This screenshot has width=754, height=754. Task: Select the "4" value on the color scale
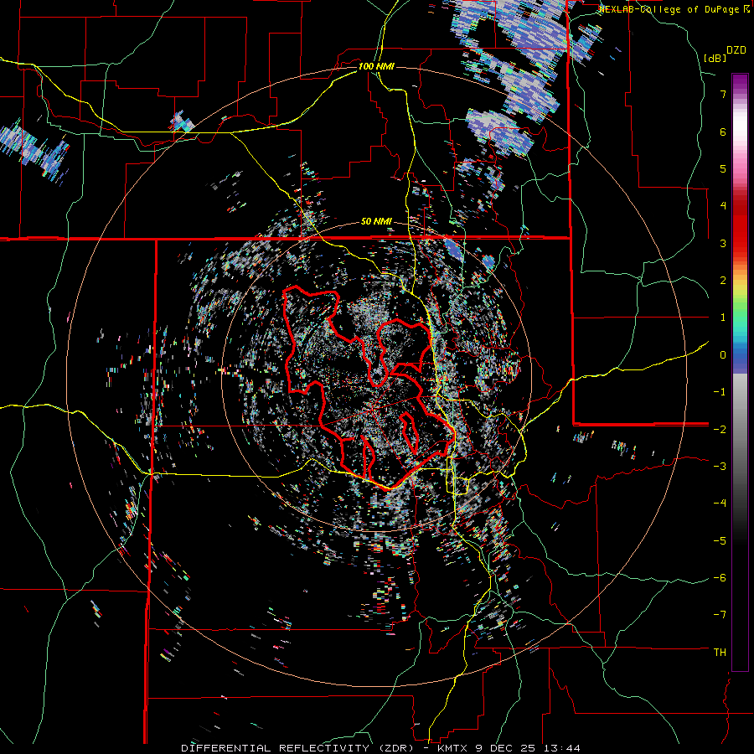point(723,206)
